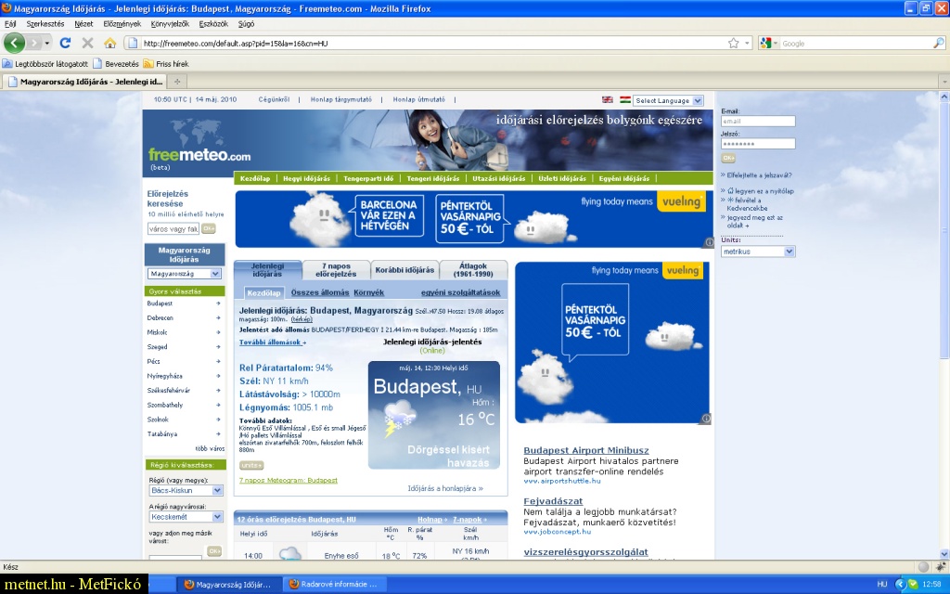Open the Korábbi időjárás tab
The width and height of the screenshot is (950, 594).
[404, 270]
